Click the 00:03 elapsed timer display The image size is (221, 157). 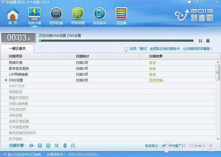[18, 38]
